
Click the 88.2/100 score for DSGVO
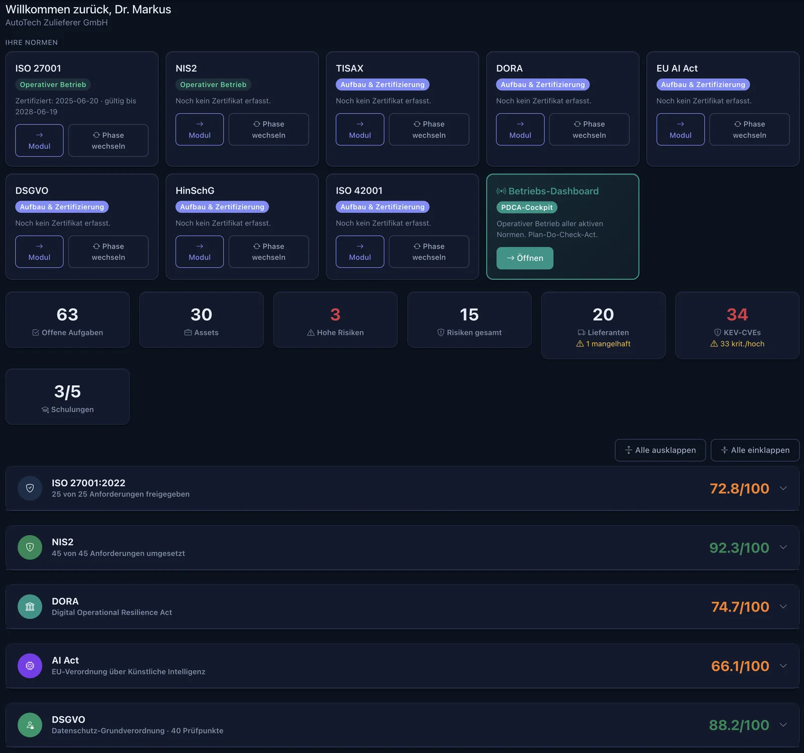click(x=739, y=725)
